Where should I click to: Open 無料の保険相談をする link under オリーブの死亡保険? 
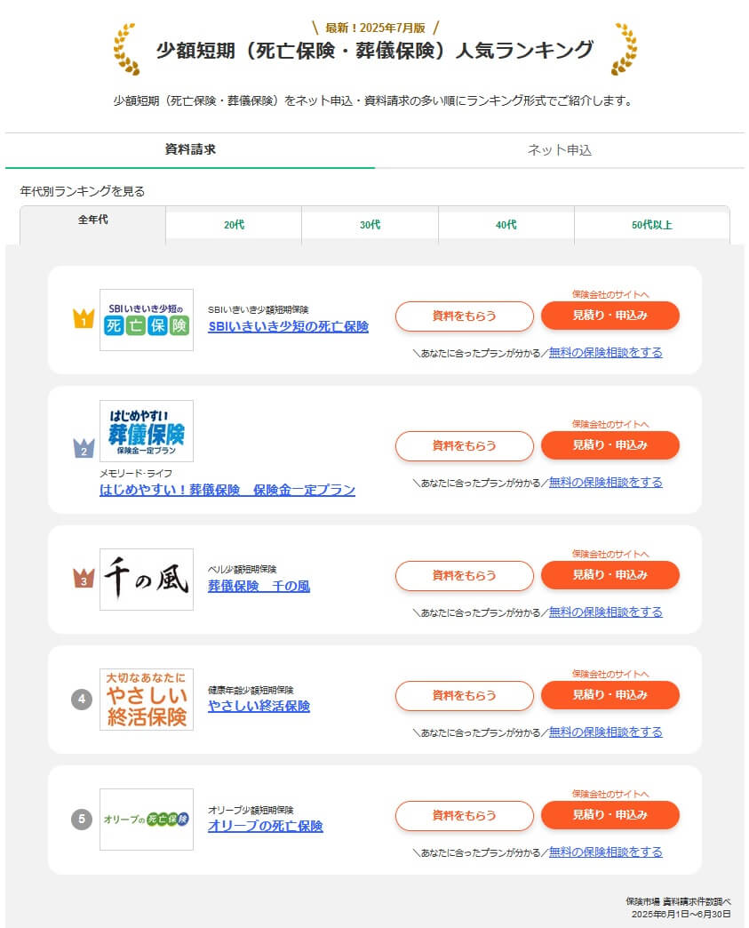605,852
